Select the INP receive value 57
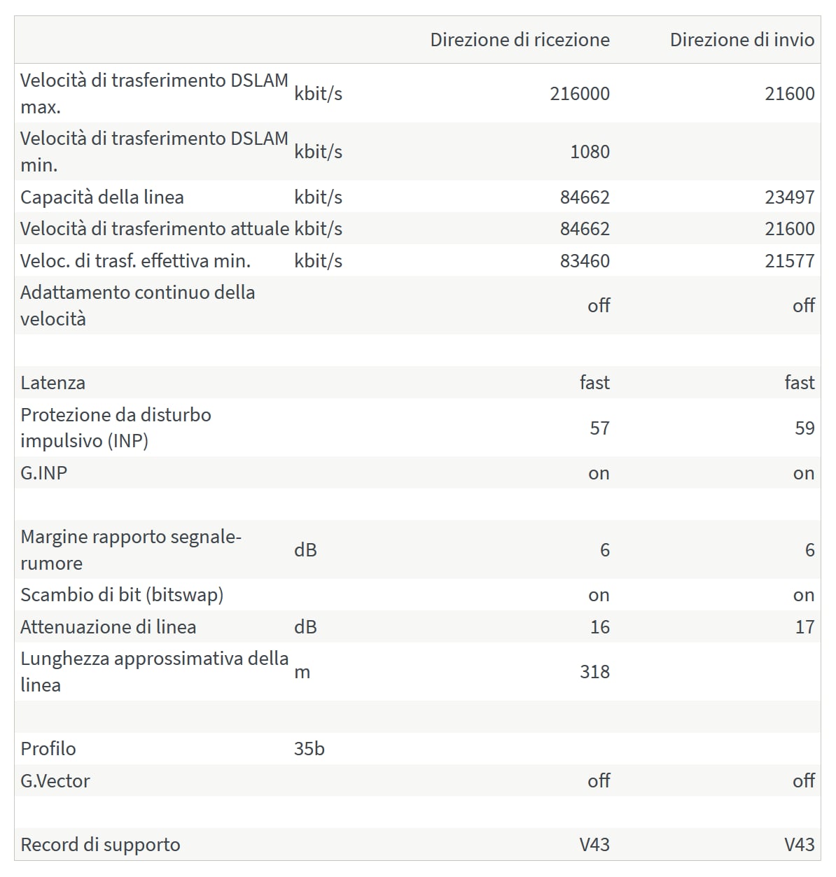The image size is (836, 877). [x=599, y=428]
